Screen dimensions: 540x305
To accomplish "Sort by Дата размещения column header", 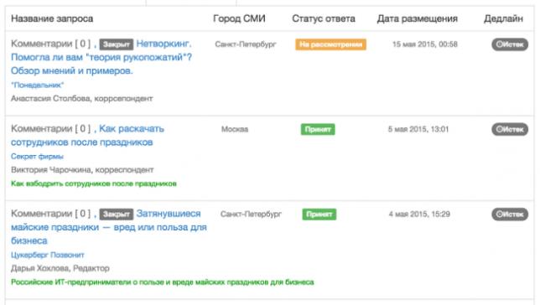I will point(418,18).
